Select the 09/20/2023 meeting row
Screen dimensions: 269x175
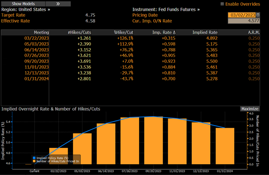(130, 61)
